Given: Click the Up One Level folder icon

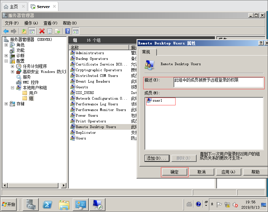Looking at the screenshot, I should (x=24, y=31).
